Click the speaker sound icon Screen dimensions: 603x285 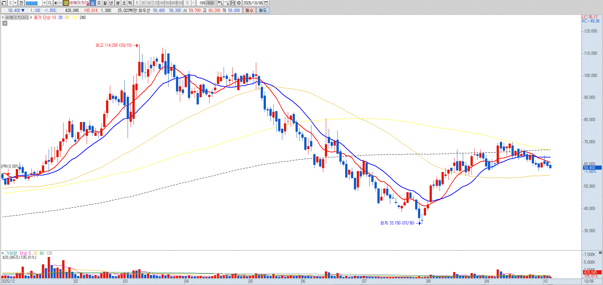pyautogui.click(x=56, y=3)
